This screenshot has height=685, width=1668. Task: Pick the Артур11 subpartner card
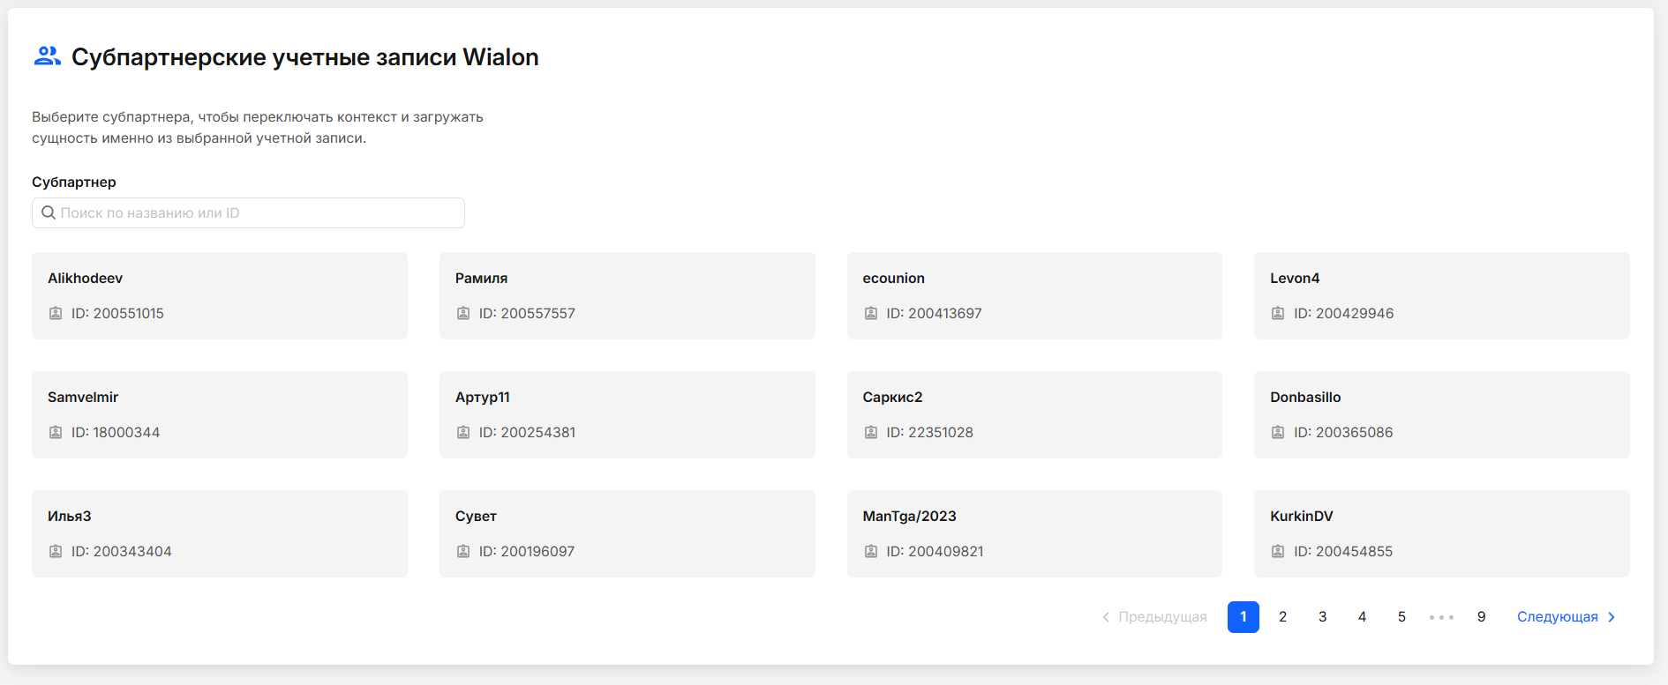tap(627, 414)
